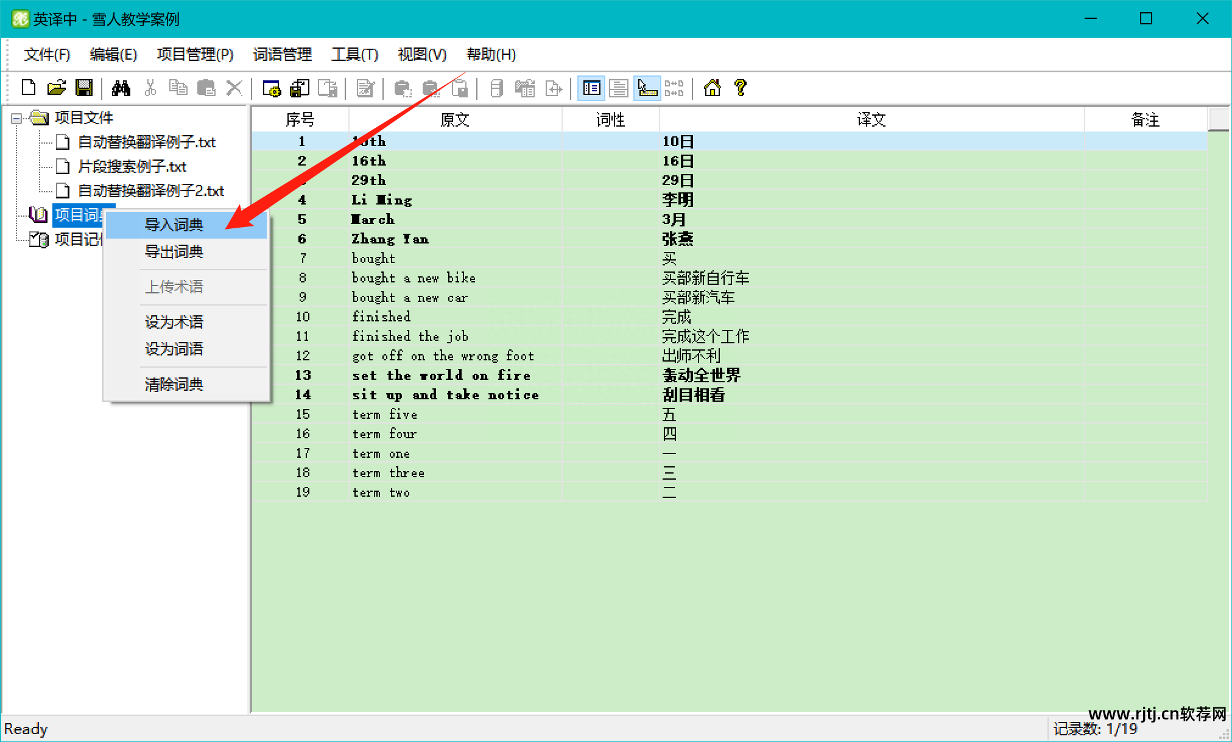Select row 13 set the world on fire

441,376
